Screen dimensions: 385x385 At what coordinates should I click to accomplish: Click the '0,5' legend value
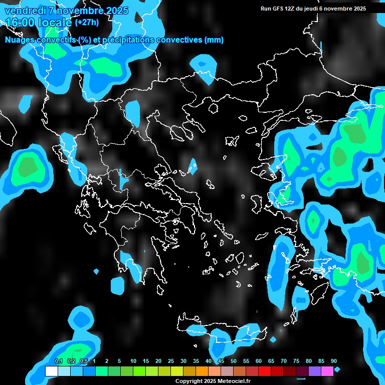[84, 361]
